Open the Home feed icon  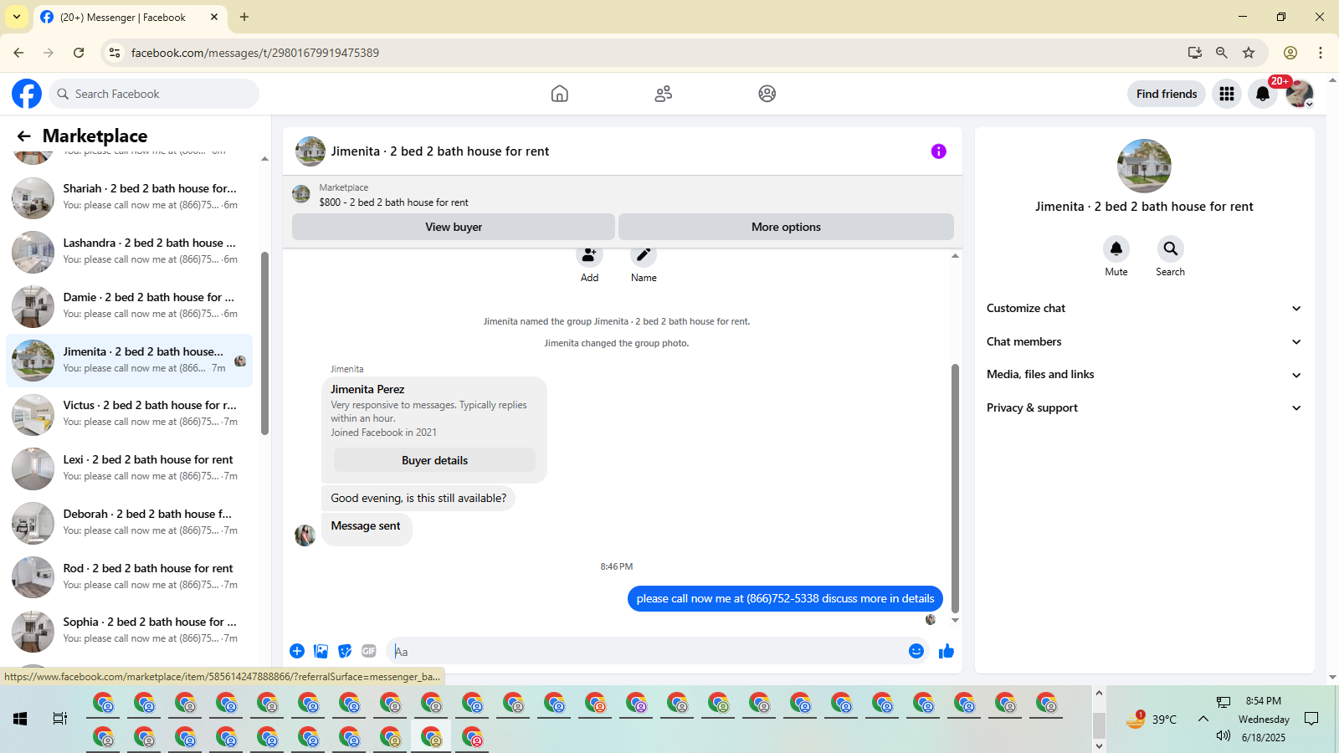[x=560, y=94]
